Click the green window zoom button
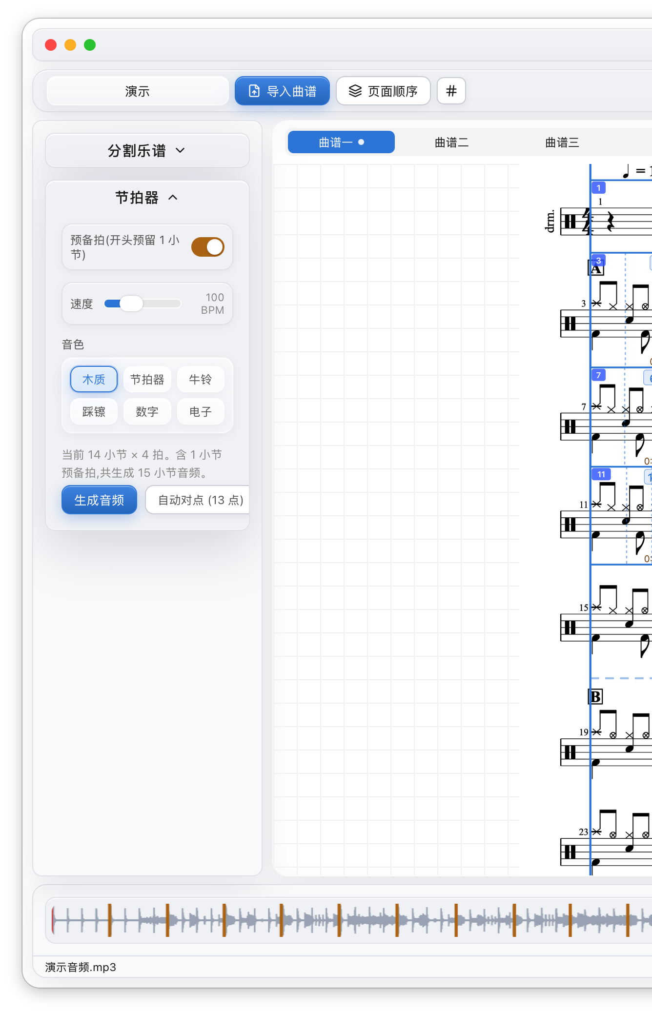 90,45
